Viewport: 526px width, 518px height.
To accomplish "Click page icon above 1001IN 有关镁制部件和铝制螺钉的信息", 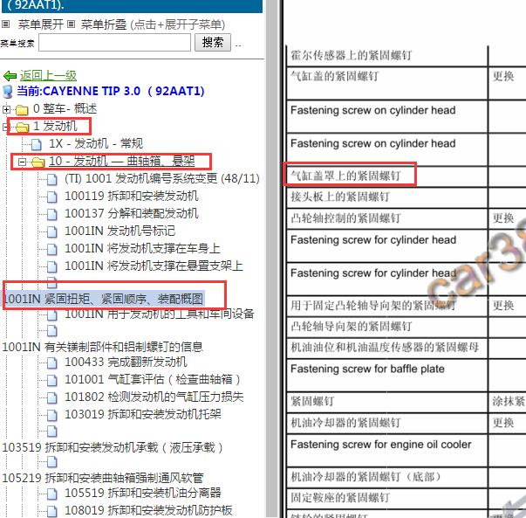I will coord(52,331).
